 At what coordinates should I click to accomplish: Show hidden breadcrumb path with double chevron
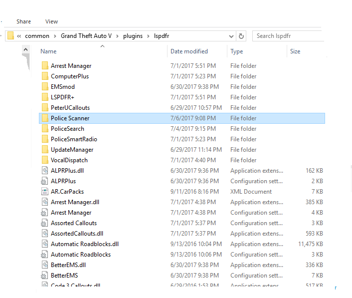[19, 36]
